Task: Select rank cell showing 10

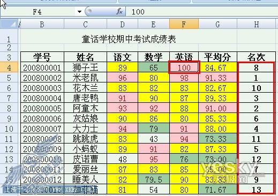Action: coord(257,88)
